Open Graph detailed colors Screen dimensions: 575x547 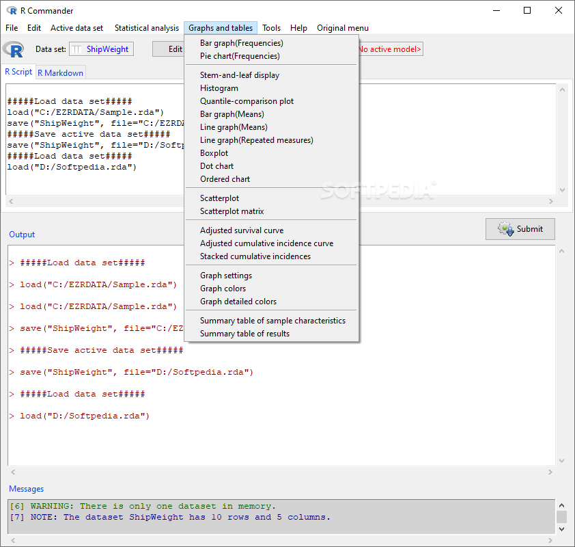point(271,302)
